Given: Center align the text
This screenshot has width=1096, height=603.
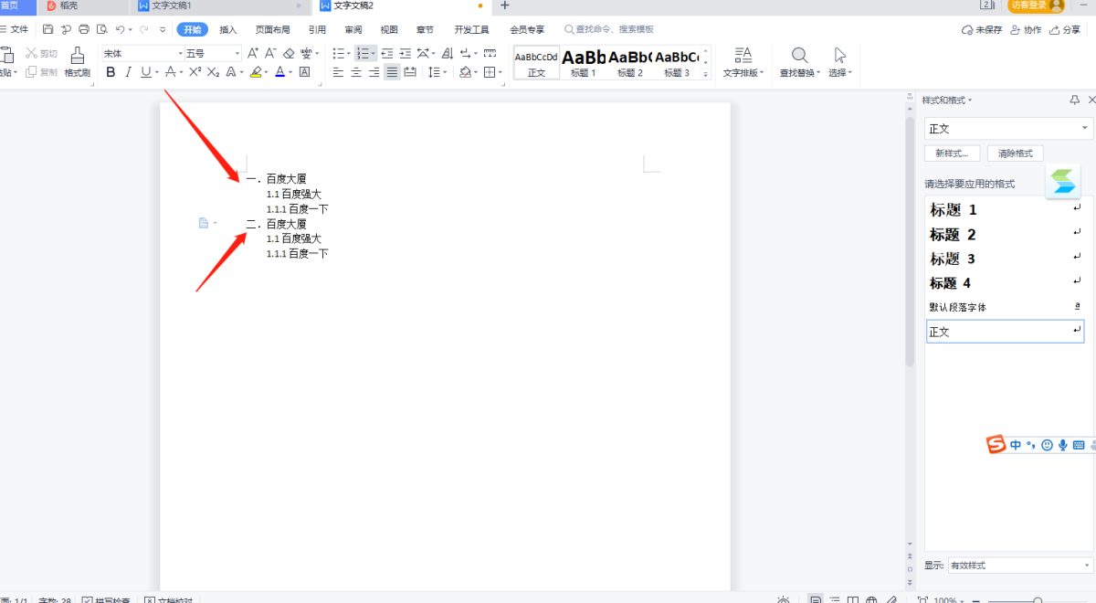Looking at the screenshot, I should pos(356,72).
